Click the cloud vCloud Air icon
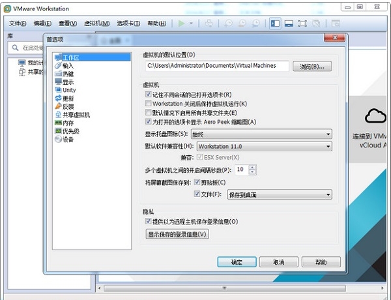 (375, 116)
